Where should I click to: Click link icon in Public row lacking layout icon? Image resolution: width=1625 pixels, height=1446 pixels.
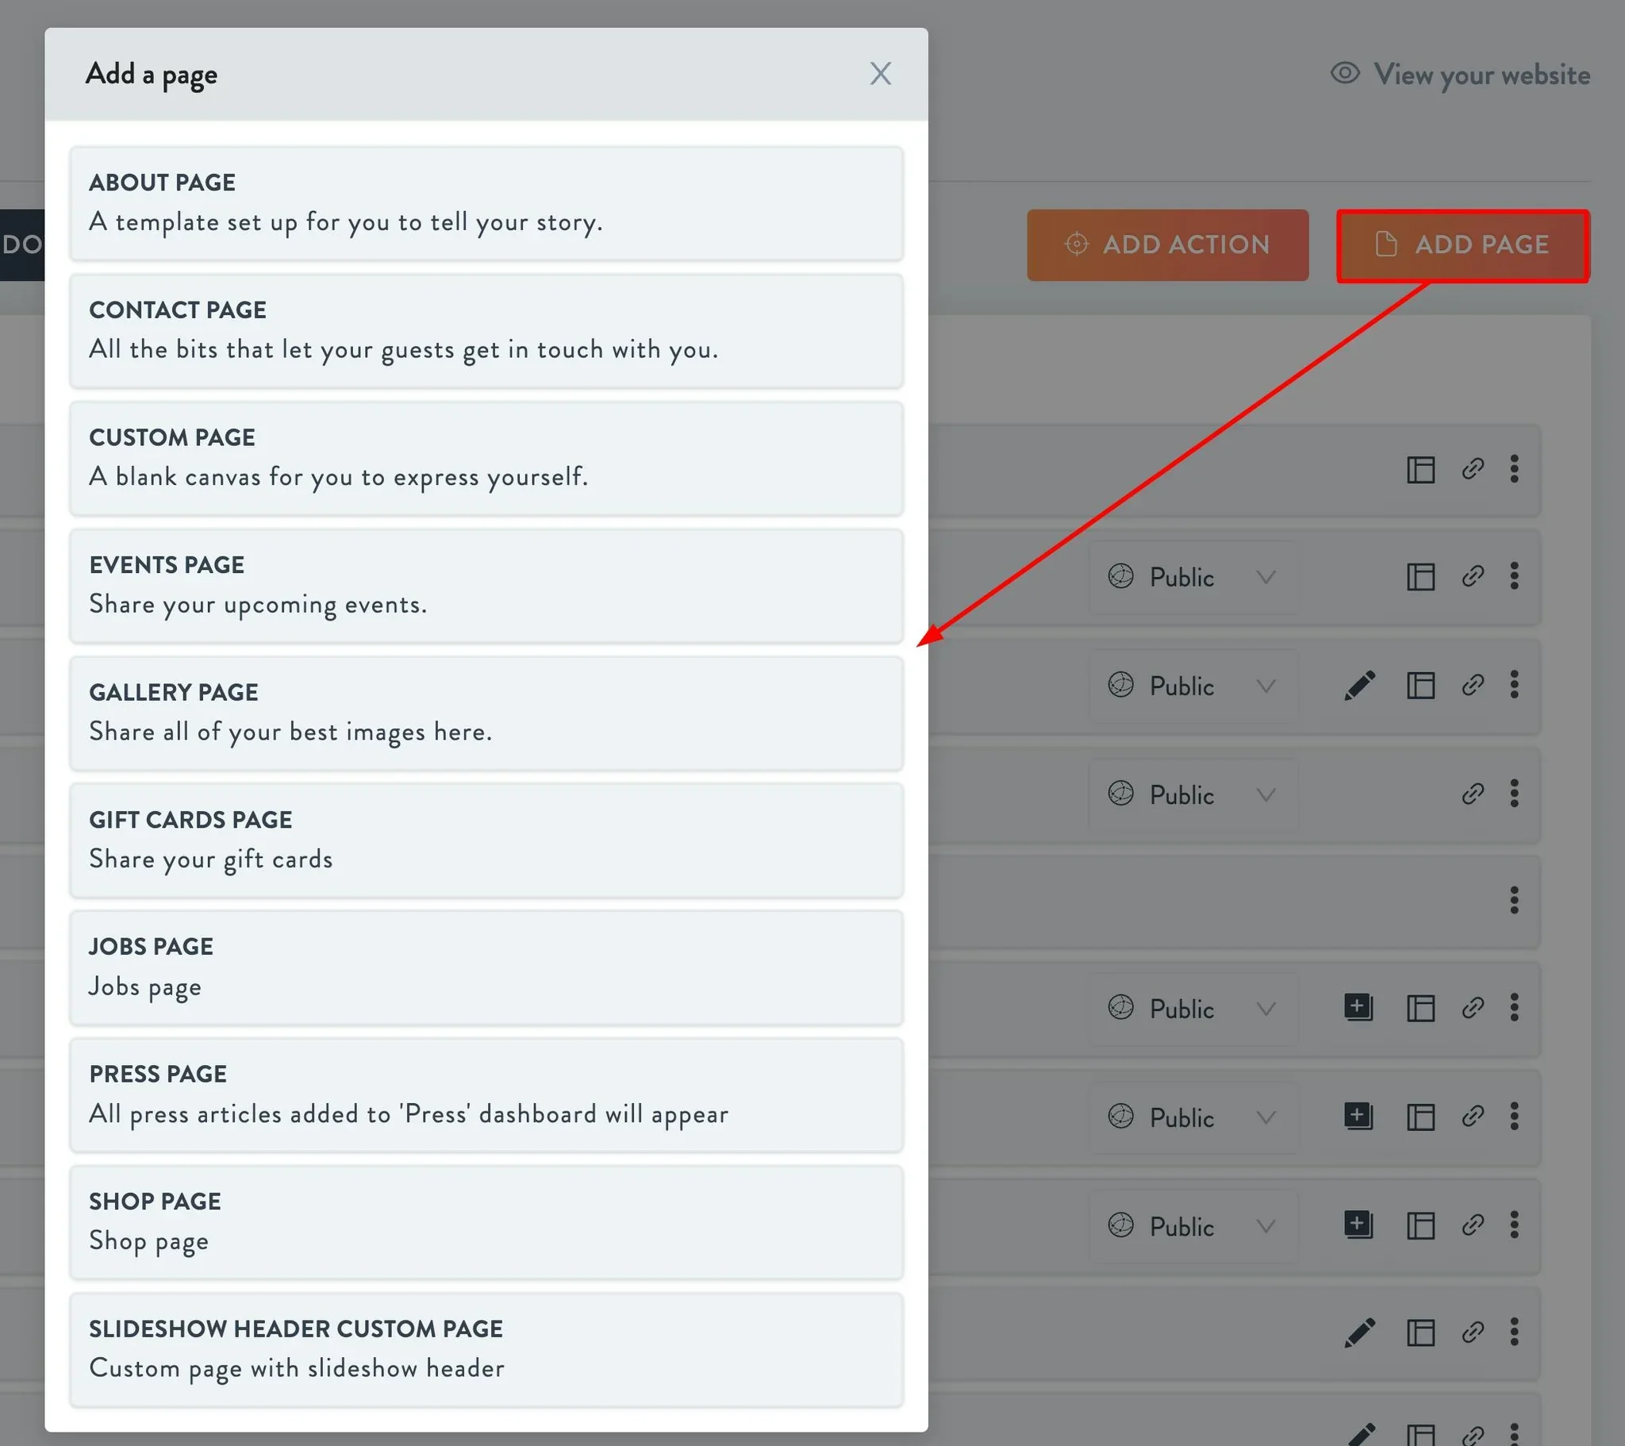(1473, 793)
